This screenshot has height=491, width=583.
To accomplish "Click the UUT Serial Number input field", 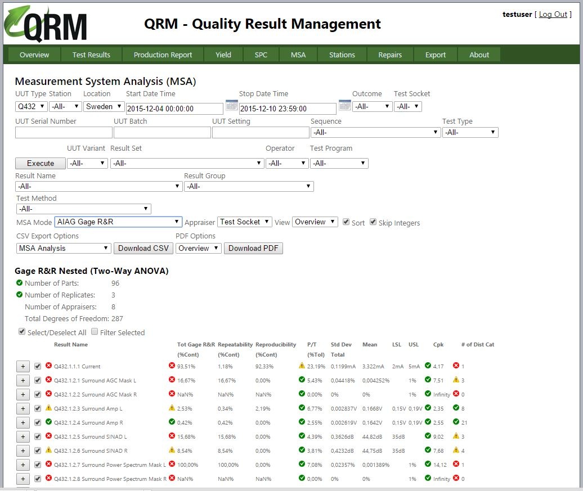I will (x=64, y=133).
